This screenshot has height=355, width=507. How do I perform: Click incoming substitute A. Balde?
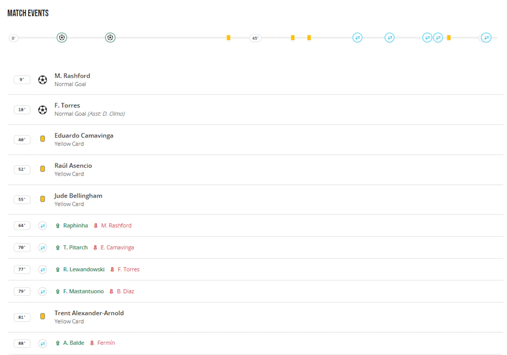pos(74,343)
